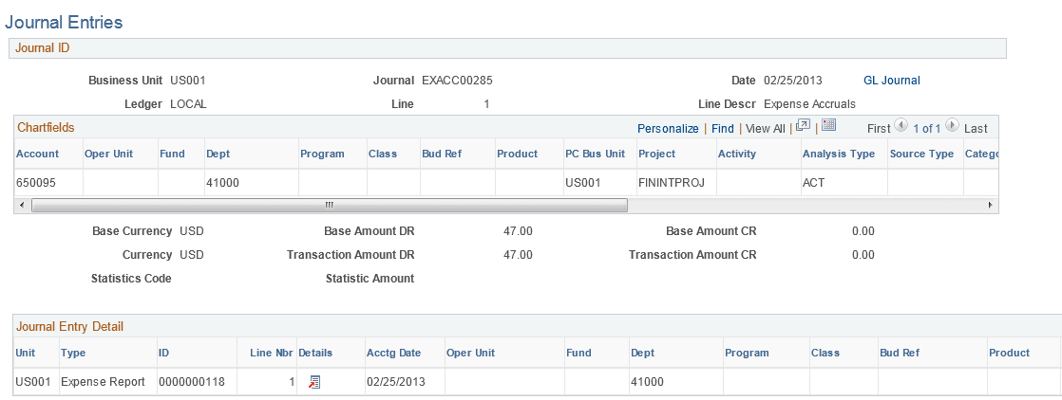Screen dimensions: 1062x400
Task: Sort Journal Entry Detail by Product
Action: 1009,353
